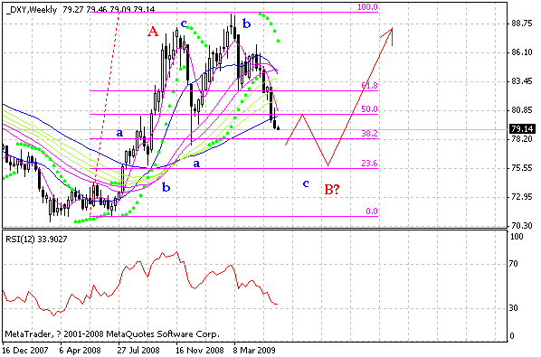Click the 27 Jul 2008 date label

tap(138, 351)
